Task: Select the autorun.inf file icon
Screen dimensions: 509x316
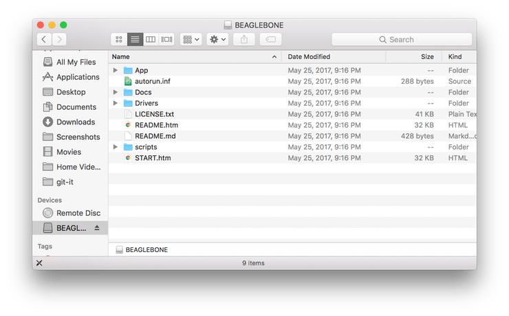Action: 128,81
